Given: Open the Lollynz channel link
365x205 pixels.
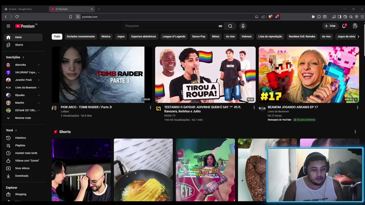Looking at the screenshot, I should click(x=65, y=112).
